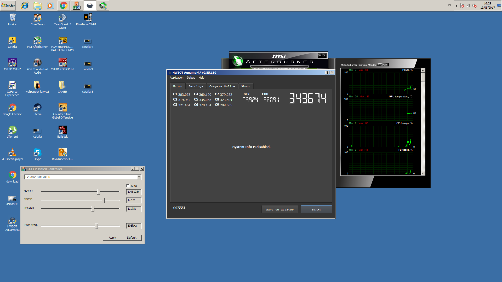Open the 3dmark11 desktop shortcut
Viewport: 502px width, 282px height.
point(12,200)
